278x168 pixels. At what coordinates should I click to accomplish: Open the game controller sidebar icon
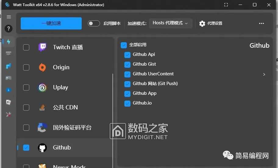tap(9, 78)
